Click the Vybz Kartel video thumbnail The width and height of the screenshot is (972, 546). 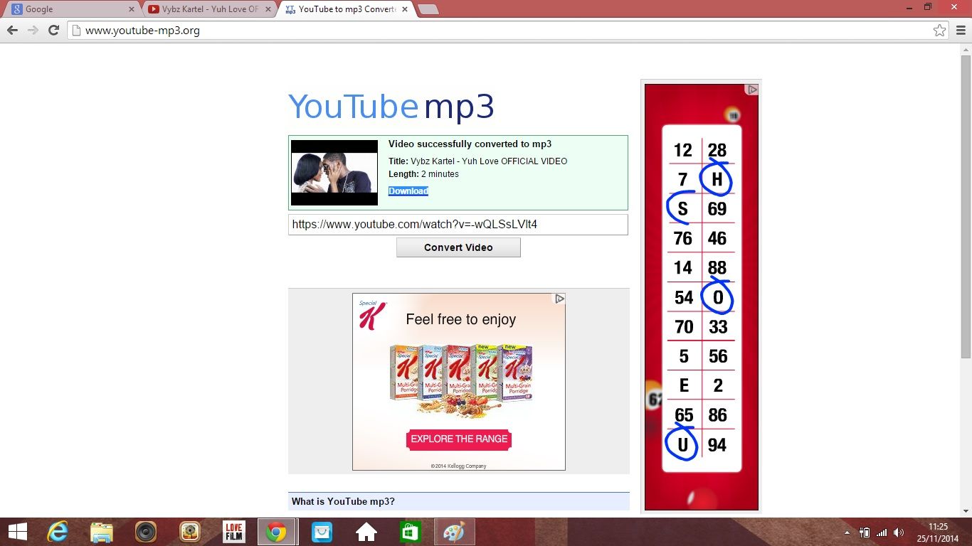(x=334, y=173)
